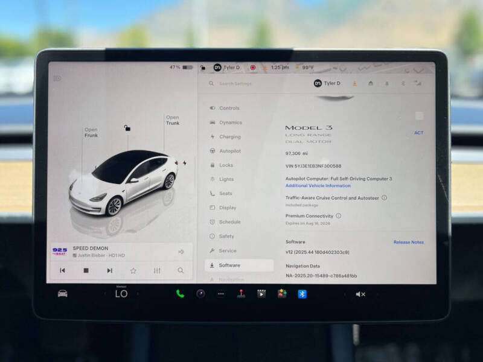Open Display settings menu
483x362 pixels.
pos(223,208)
